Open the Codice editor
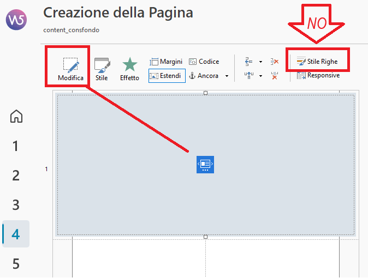Viewport: 368px width, 278px height. point(204,62)
